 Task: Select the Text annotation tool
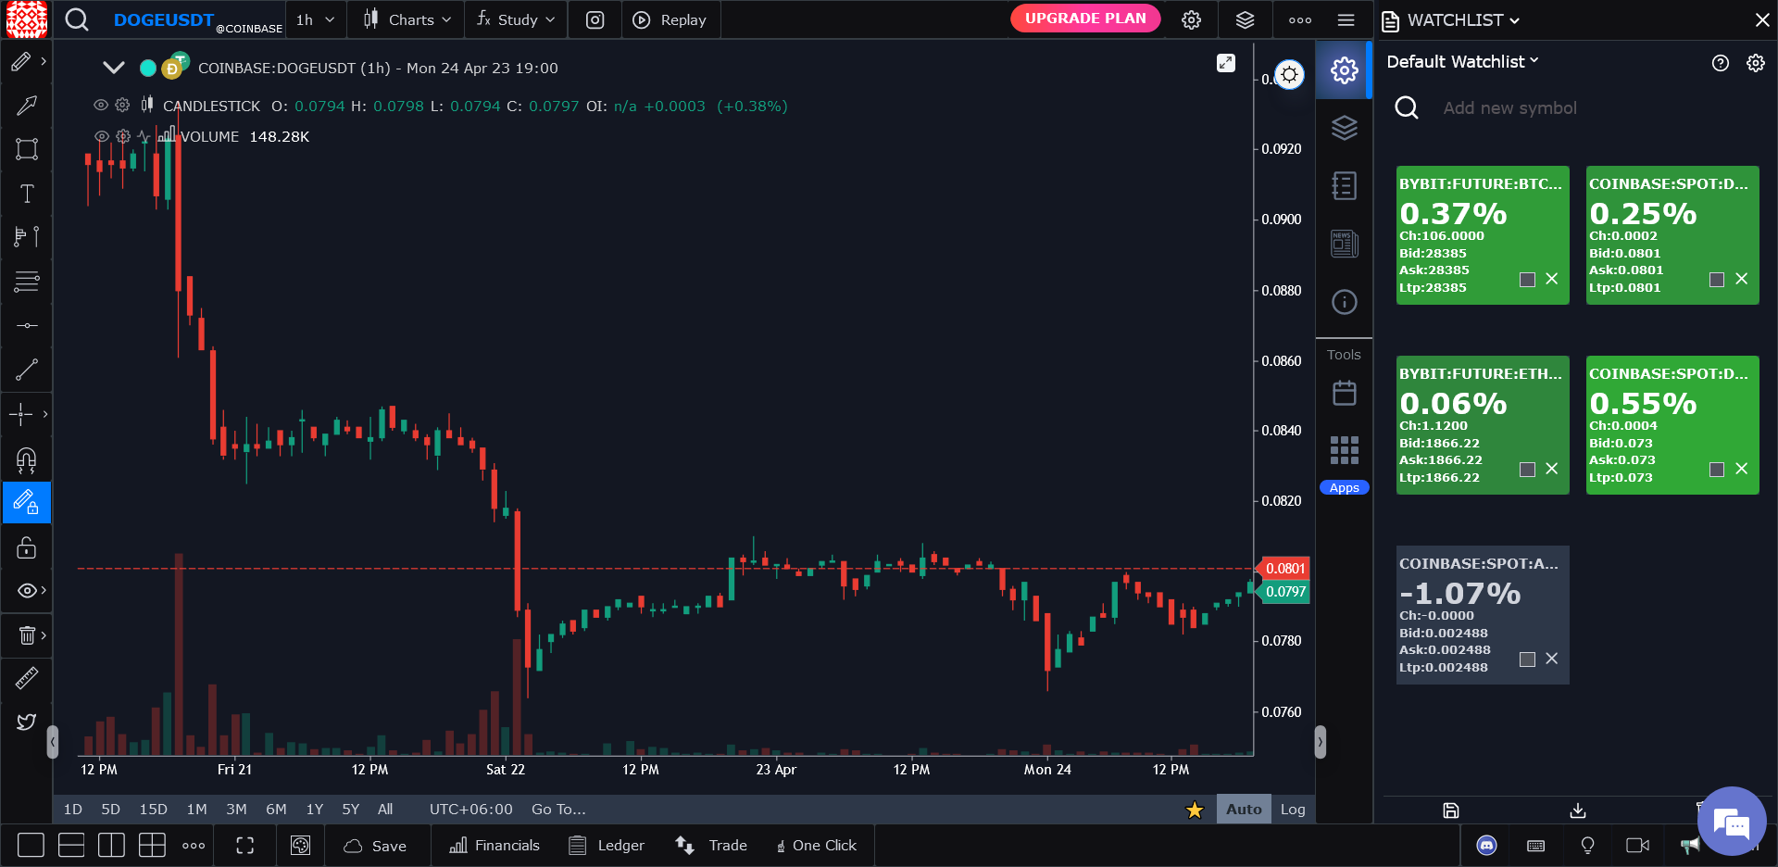[x=27, y=194]
